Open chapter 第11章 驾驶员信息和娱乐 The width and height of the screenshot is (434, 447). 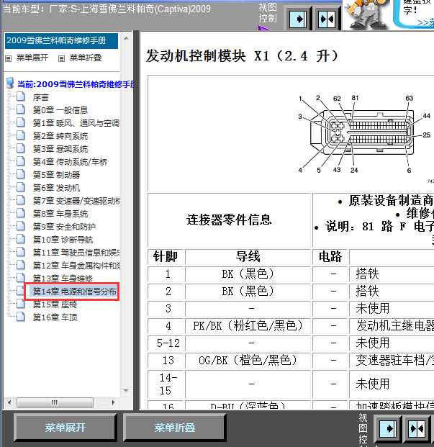(x=76, y=253)
